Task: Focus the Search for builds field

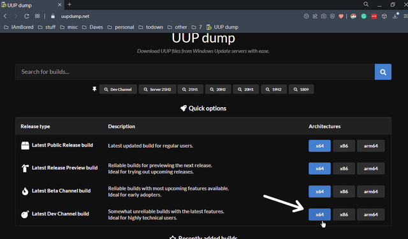Action: (195, 72)
